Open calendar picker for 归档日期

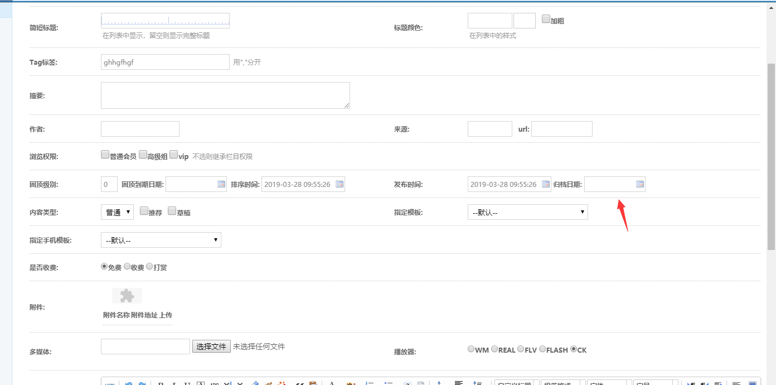(x=640, y=184)
